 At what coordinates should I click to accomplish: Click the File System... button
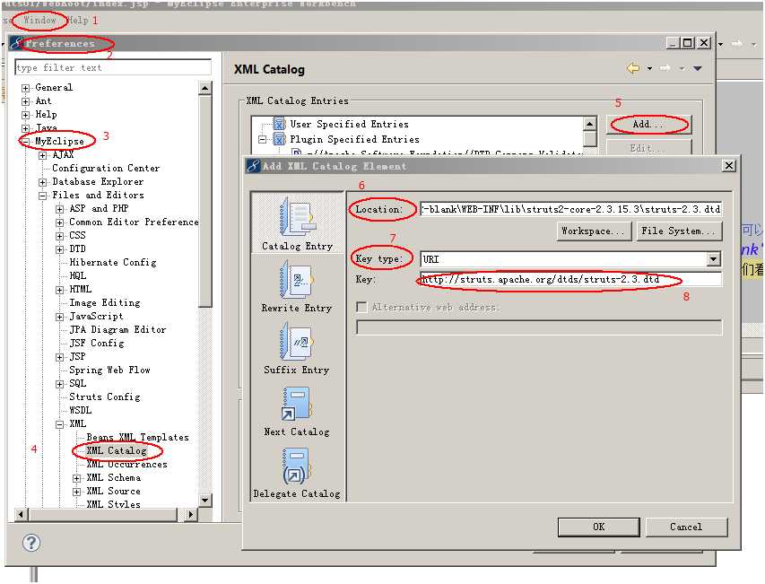pyautogui.click(x=679, y=231)
